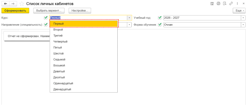This screenshot has height=105, width=249.
Task: Click the Учебный год field 2026 - 2027
Action: [202, 18]
